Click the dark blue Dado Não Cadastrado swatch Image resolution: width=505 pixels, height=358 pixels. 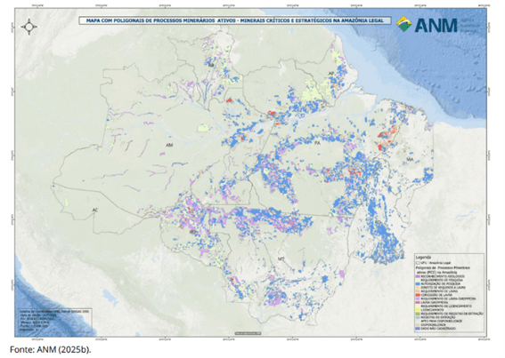point(418,329)
